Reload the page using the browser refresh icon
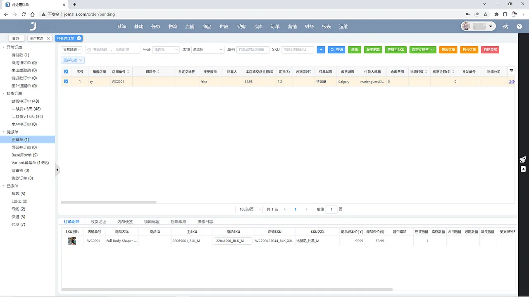This screenshot has width=529, height=297. pyautogui.click(x=24, y=14)
